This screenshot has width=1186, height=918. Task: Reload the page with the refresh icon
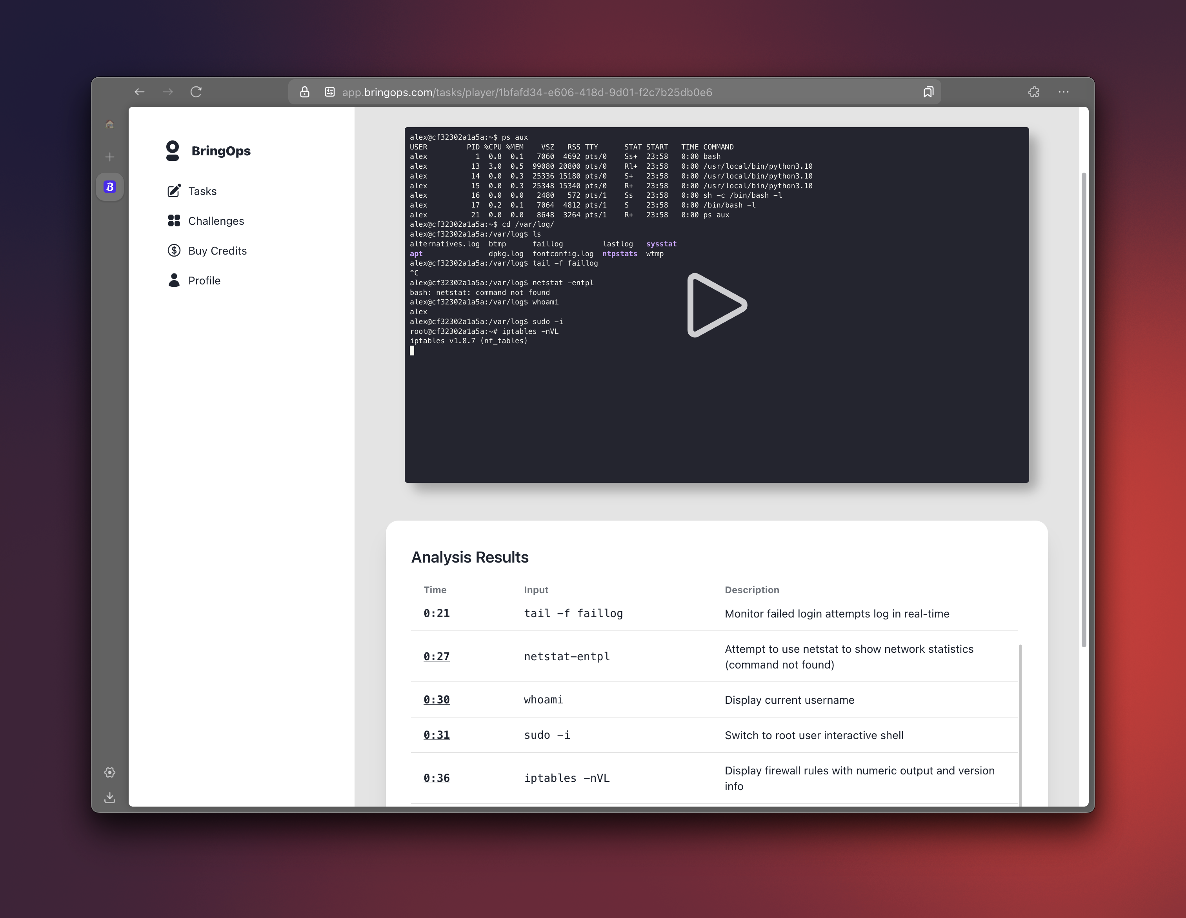[x=196, y=92]
